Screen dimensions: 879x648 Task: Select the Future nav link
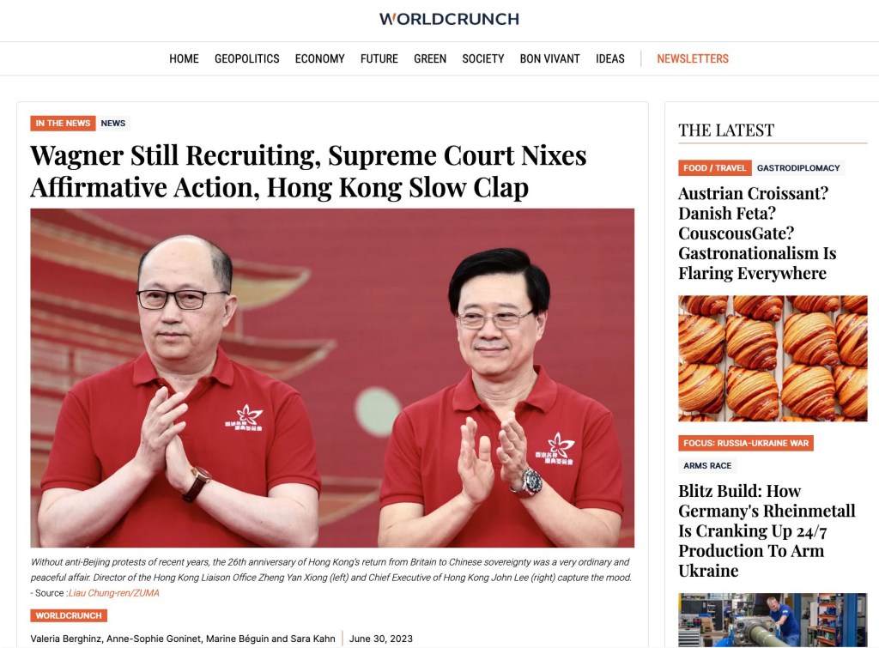click(x=379, y=59)
